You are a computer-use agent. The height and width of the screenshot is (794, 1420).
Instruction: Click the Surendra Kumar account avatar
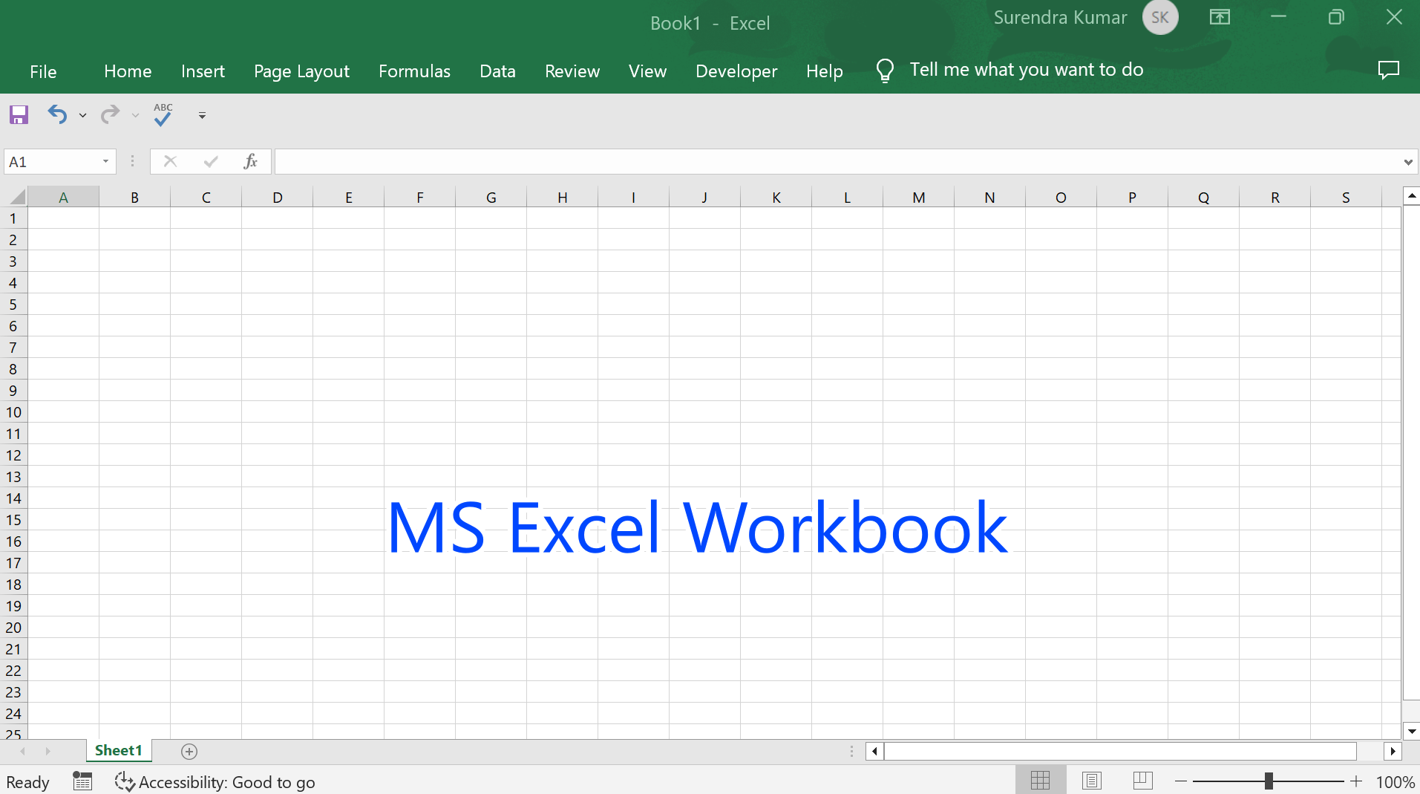click(1159, 18)
